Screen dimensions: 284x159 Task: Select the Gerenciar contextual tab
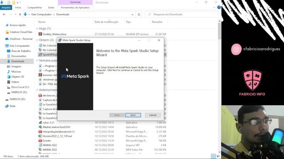(75, 2)
